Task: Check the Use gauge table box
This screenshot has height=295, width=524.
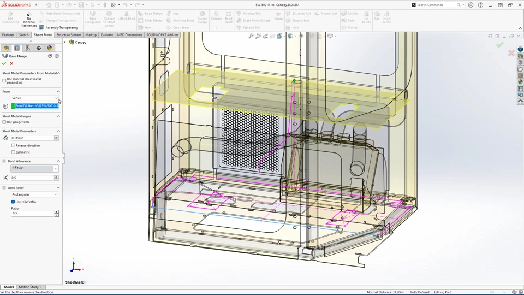Action: point(4,122)
